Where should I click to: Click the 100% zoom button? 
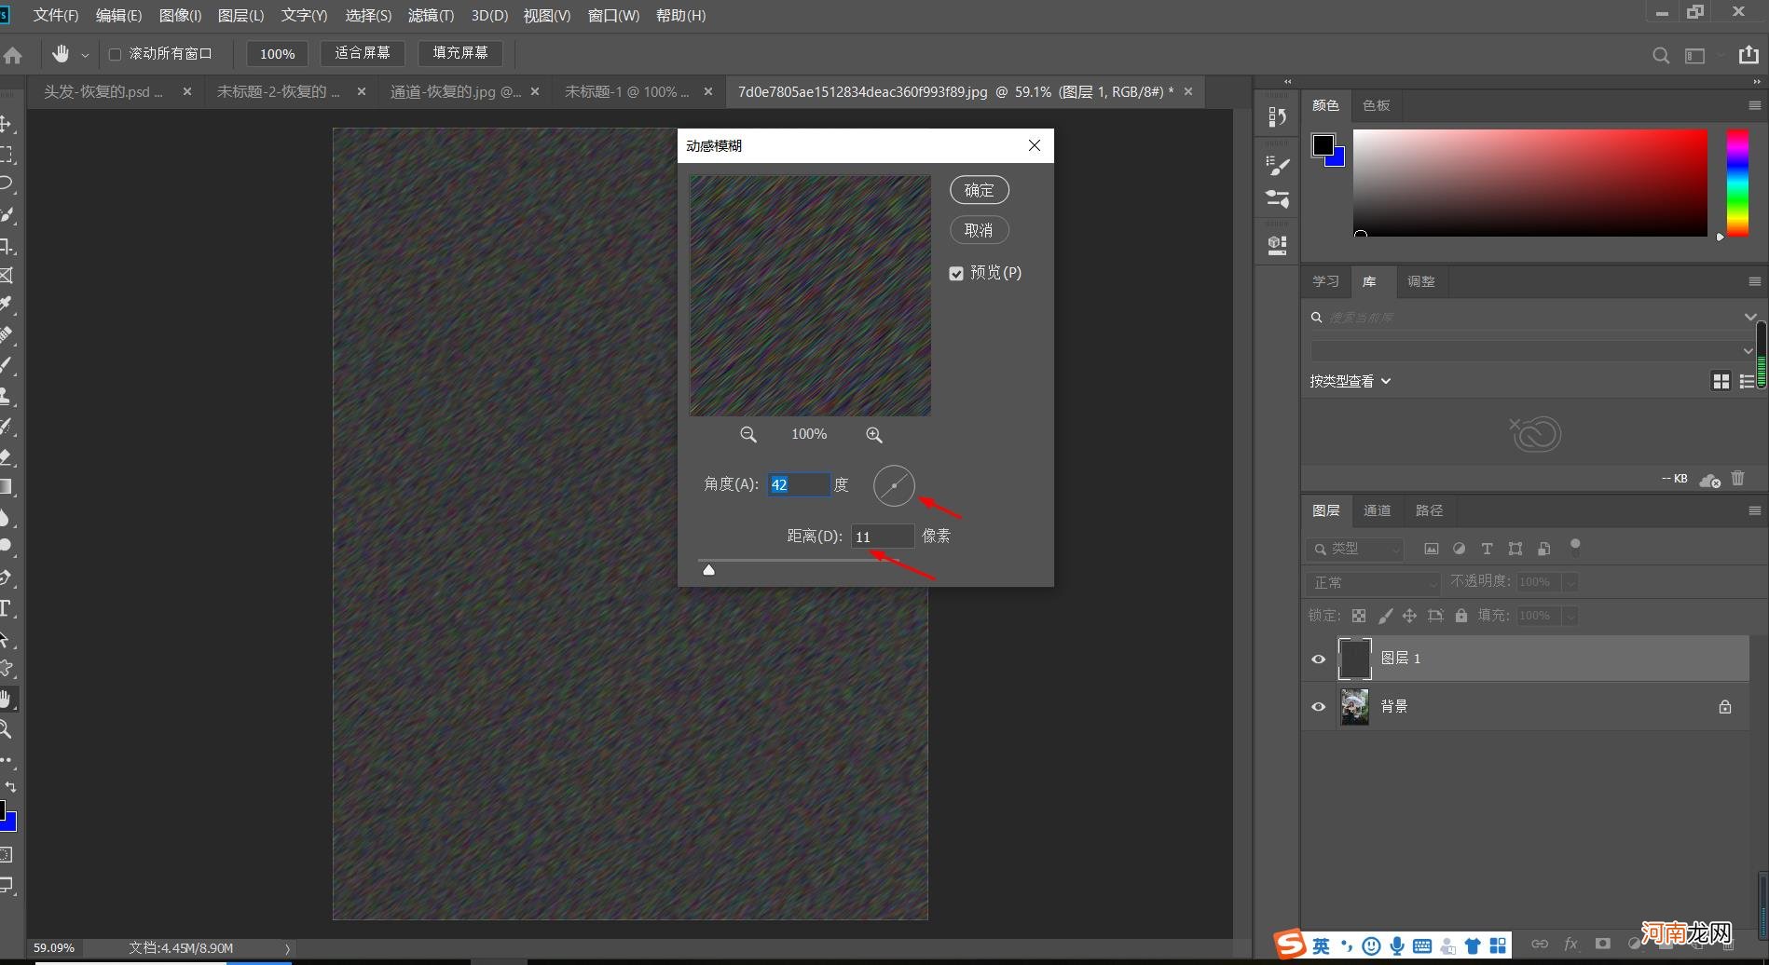[x=277, y=54]
